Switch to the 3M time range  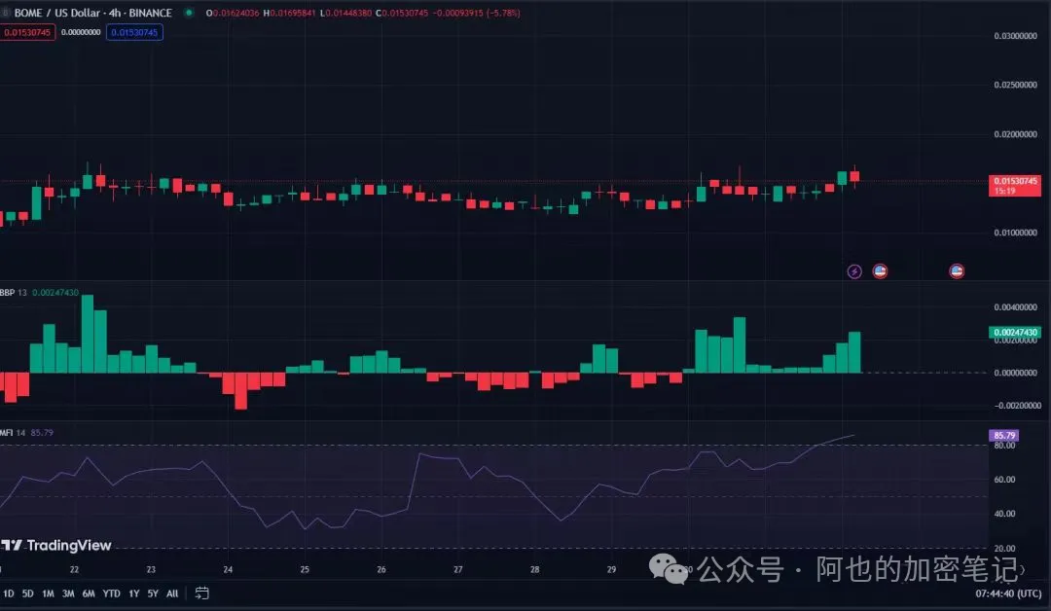[x=68, y=593]
